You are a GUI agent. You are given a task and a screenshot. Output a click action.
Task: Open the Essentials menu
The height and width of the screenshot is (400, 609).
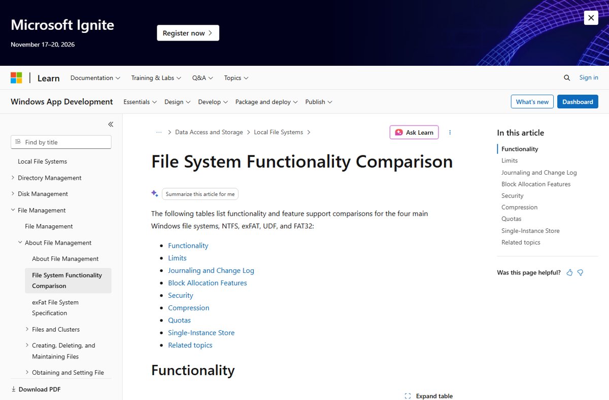click(140, 102)
